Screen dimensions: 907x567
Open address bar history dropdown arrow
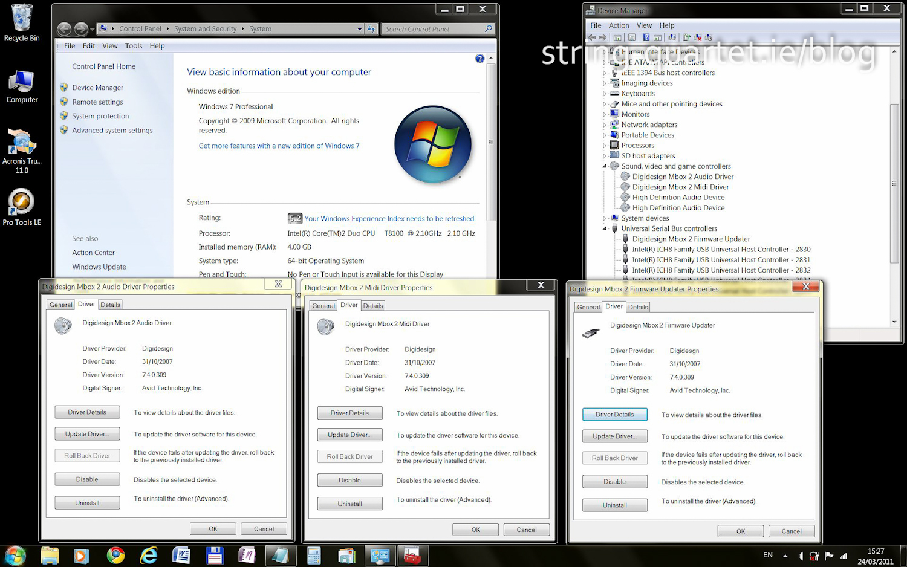pyautogui.click(x=359, y=29)
